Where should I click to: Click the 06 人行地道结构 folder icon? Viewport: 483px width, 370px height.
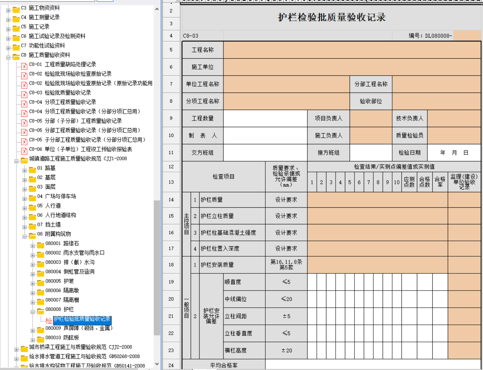tap(33, 217)
